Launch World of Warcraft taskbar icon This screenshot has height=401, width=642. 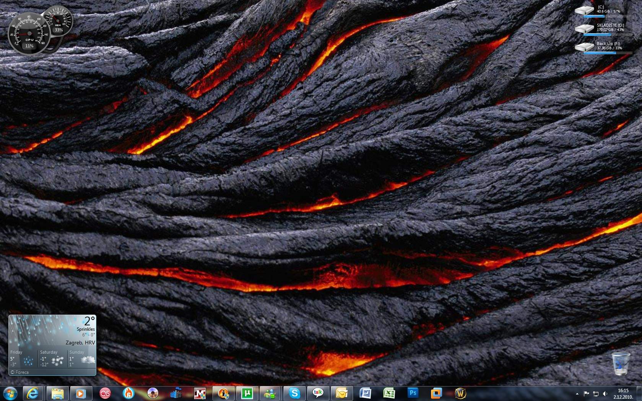tap(460, 393)
